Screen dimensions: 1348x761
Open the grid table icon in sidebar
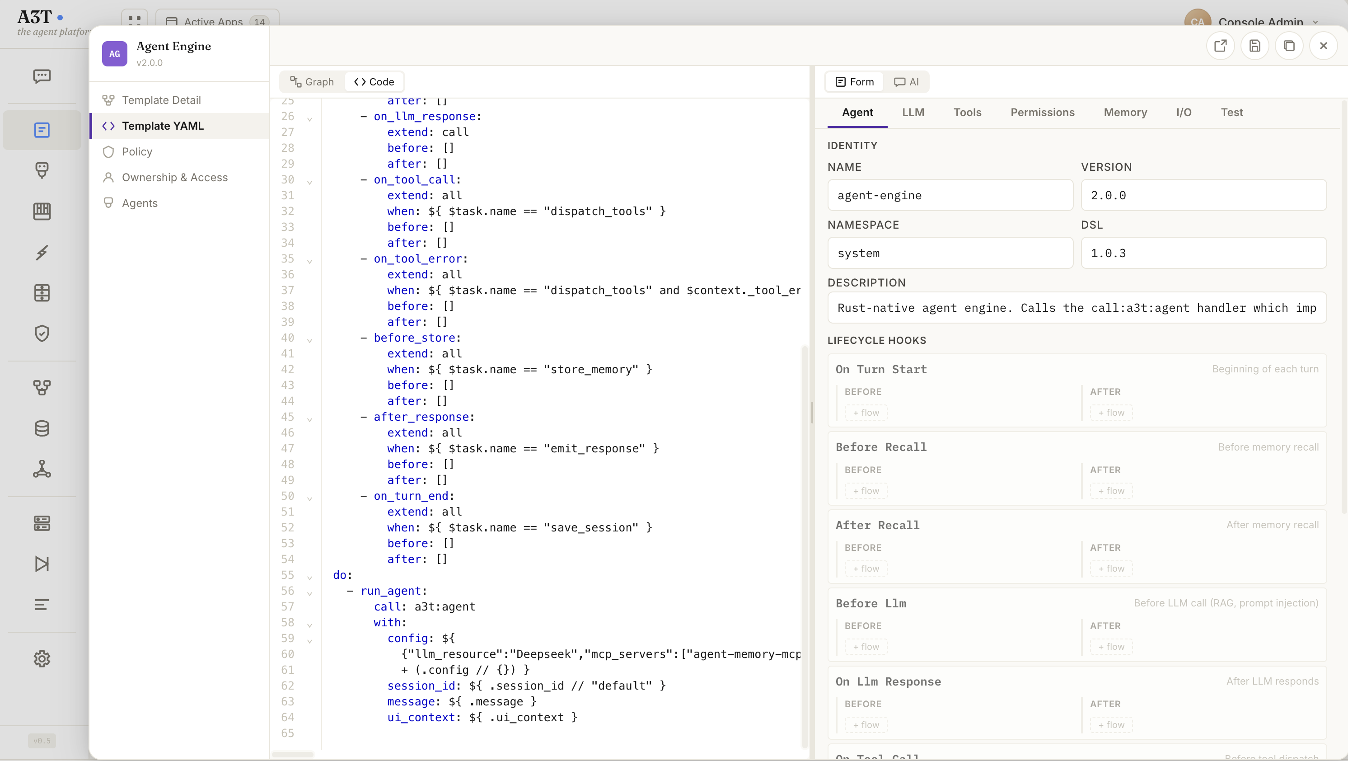(x=42, y=293)
